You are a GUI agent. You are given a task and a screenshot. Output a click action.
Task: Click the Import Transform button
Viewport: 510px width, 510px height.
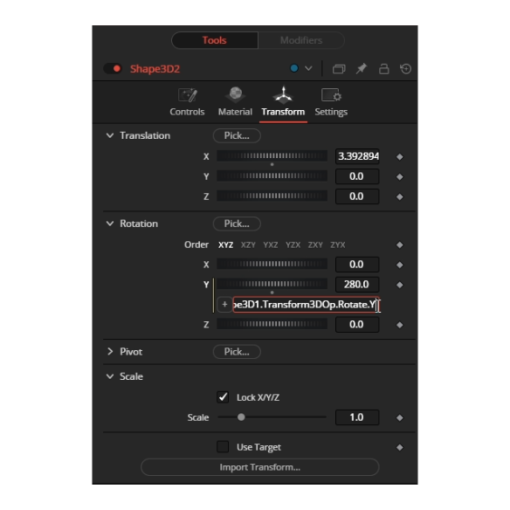pos(260,467)
